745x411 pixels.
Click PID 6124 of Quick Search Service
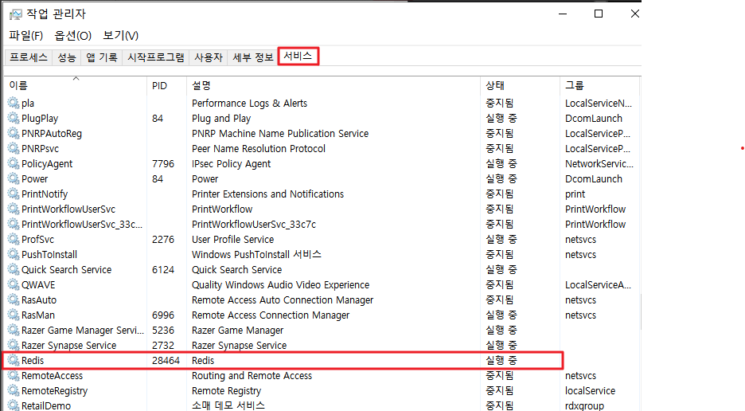[x=163, y=270]
